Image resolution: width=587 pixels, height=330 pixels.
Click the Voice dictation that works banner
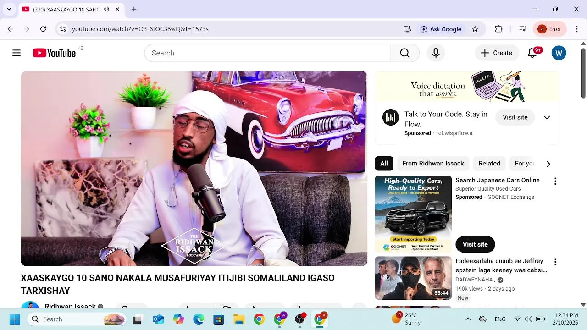pos(467,87)
